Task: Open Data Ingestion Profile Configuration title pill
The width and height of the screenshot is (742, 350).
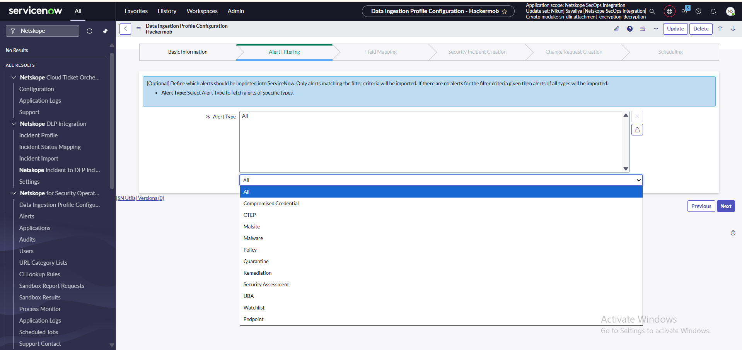Action: pyautogui.click(x=438, y=11)
